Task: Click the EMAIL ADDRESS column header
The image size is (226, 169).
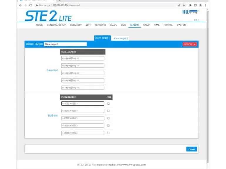Action: click(83, 52)
